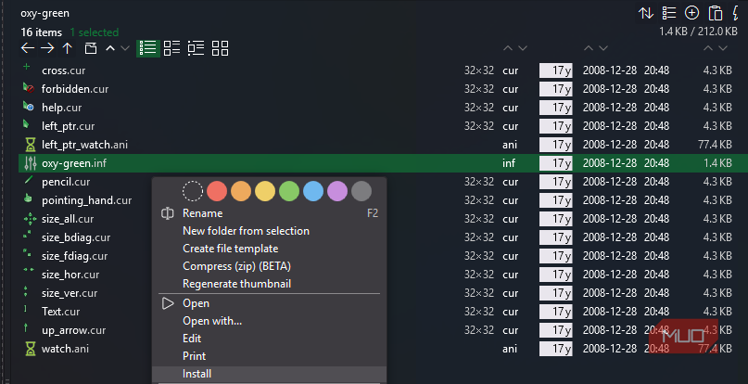
Task: Click the forbidden.cur file icon
Action: (29, 87)
